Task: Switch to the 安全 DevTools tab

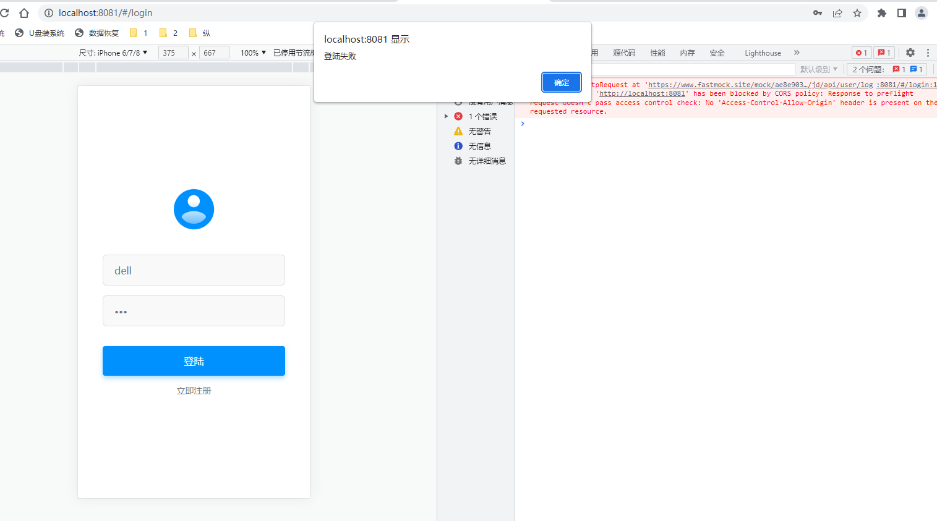Action: (717, 53)
